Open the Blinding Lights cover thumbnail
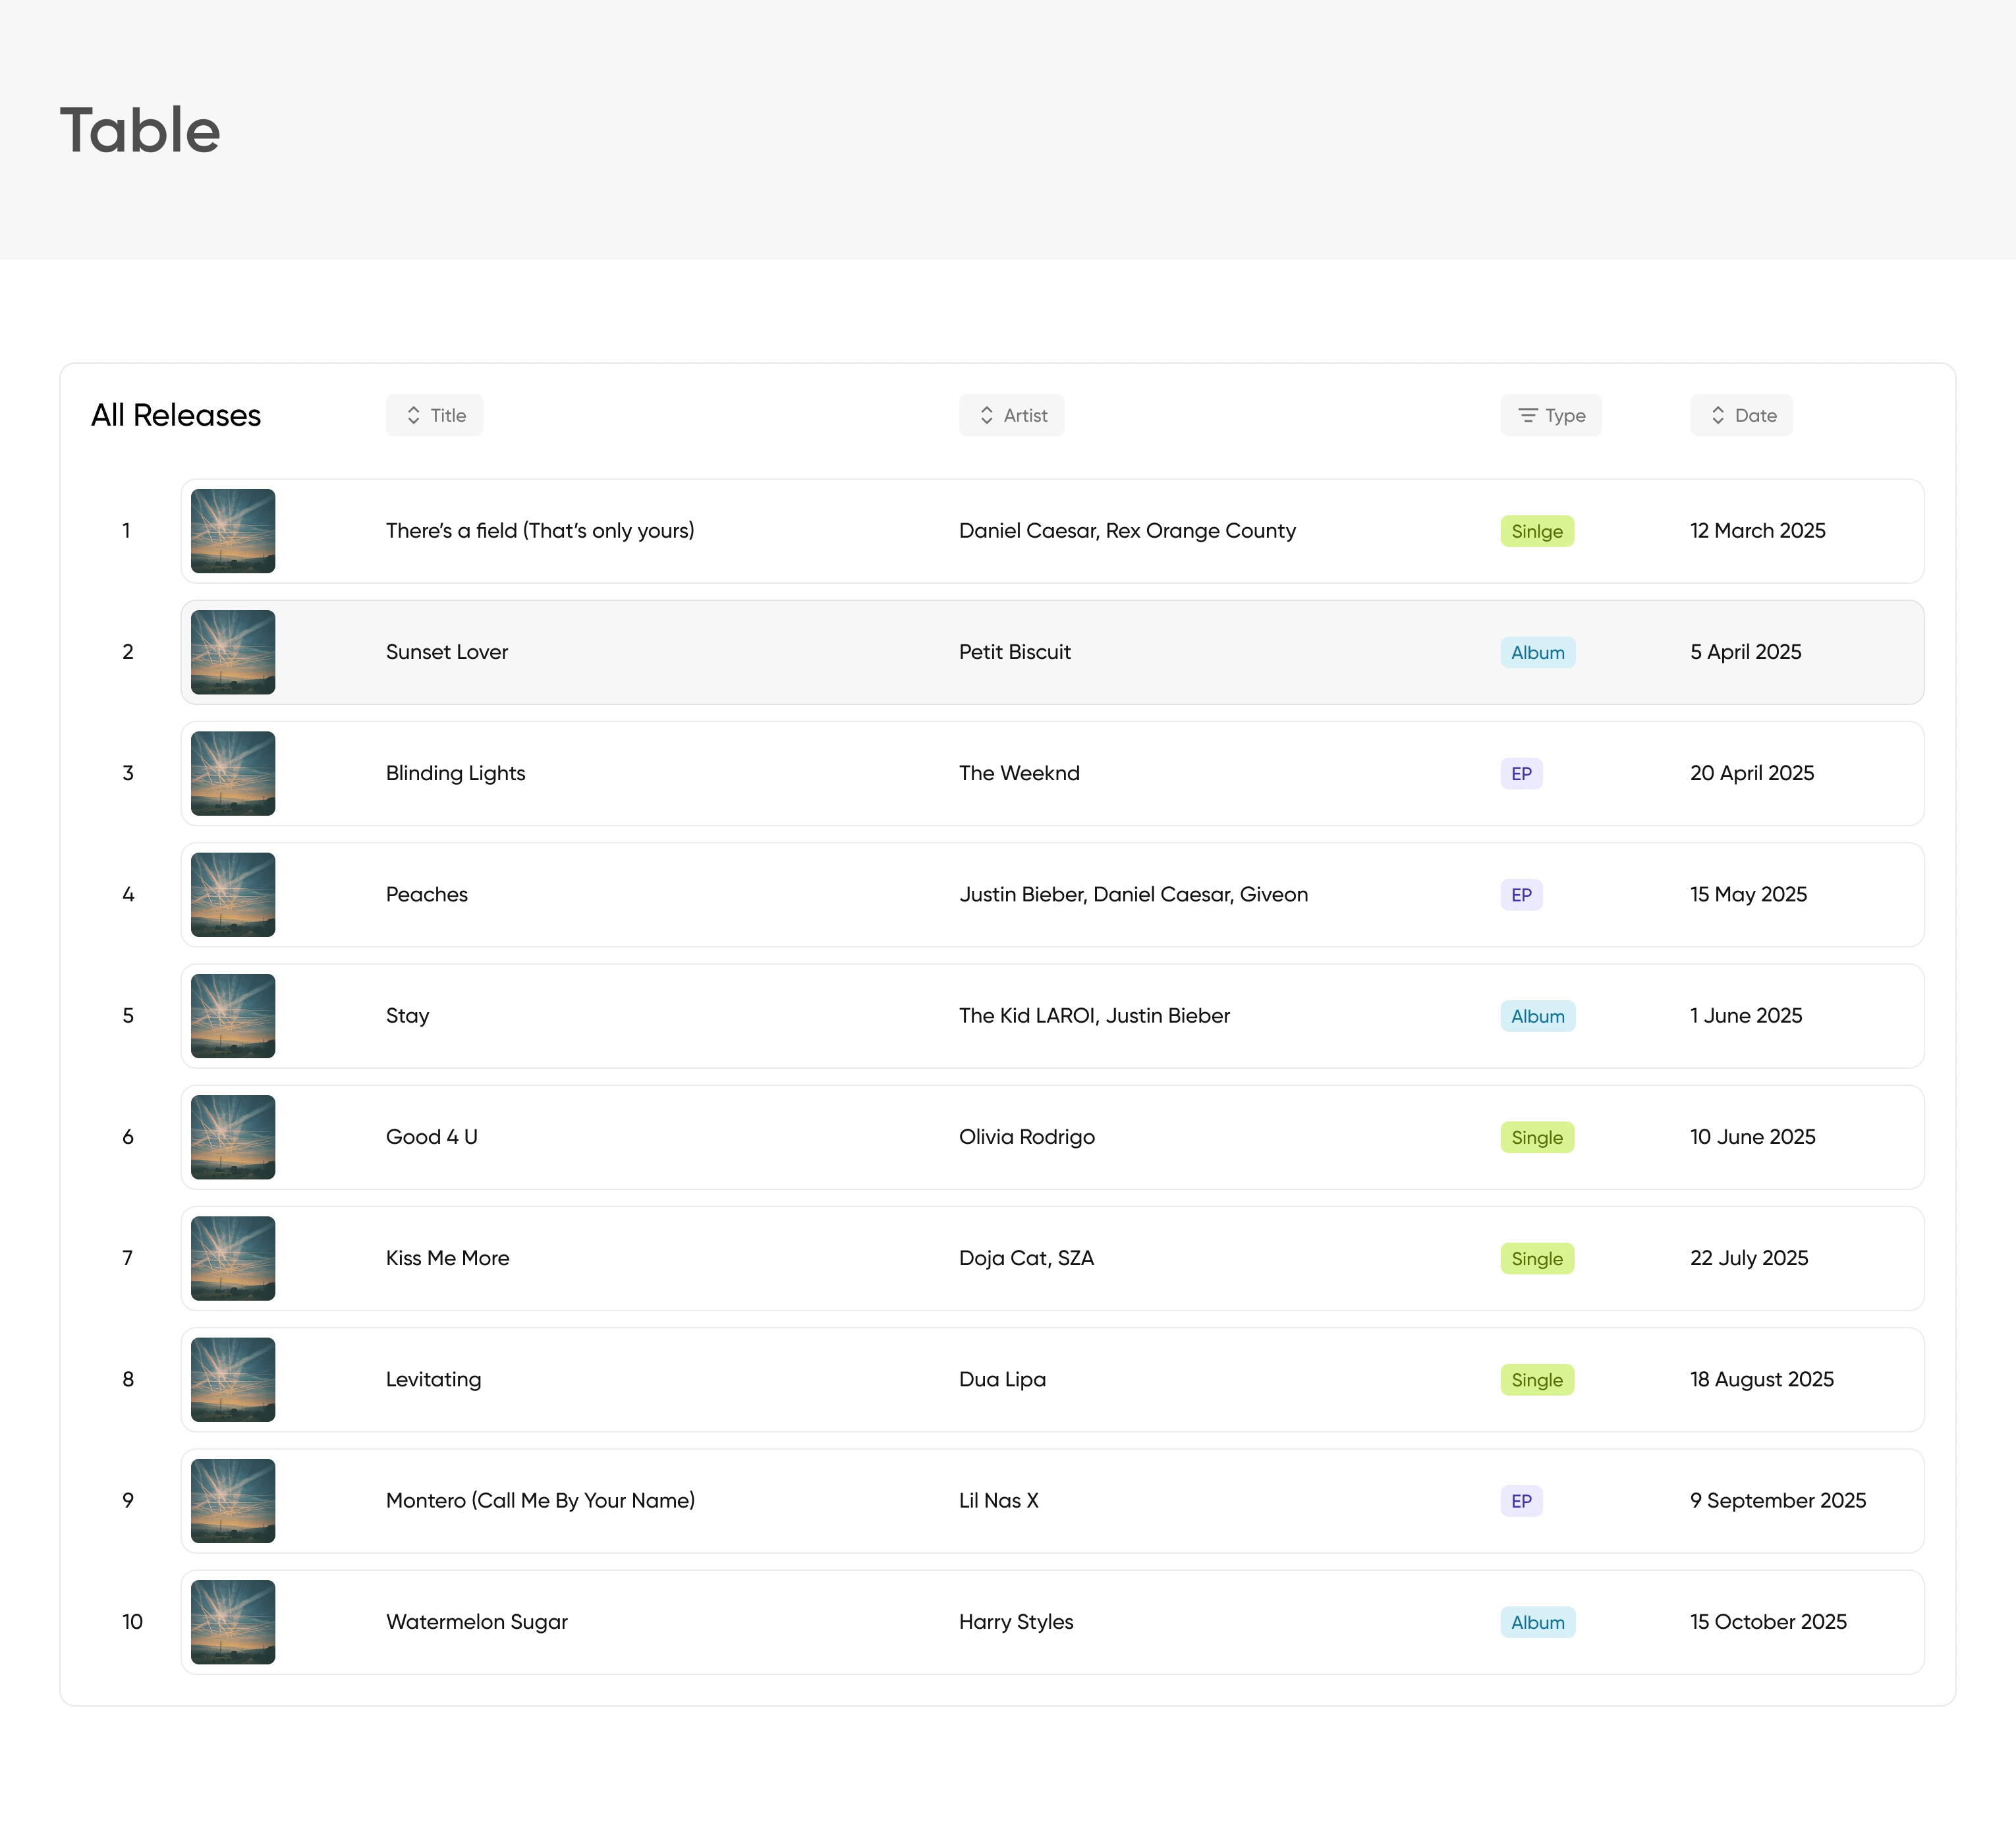The width and height of the screenshot is (2016, 1841). (x=233, y=773)
